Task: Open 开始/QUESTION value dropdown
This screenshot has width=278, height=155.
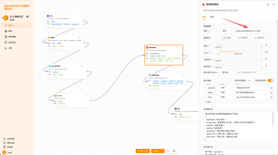Action: [252, 88]
